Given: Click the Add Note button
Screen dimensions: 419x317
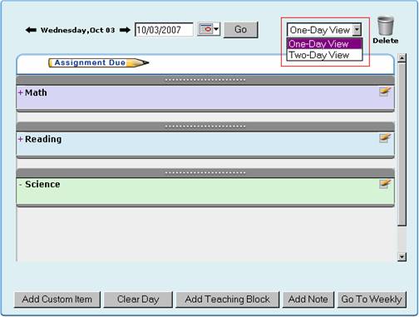Looking at the screenshot, I should pos(308,300).
